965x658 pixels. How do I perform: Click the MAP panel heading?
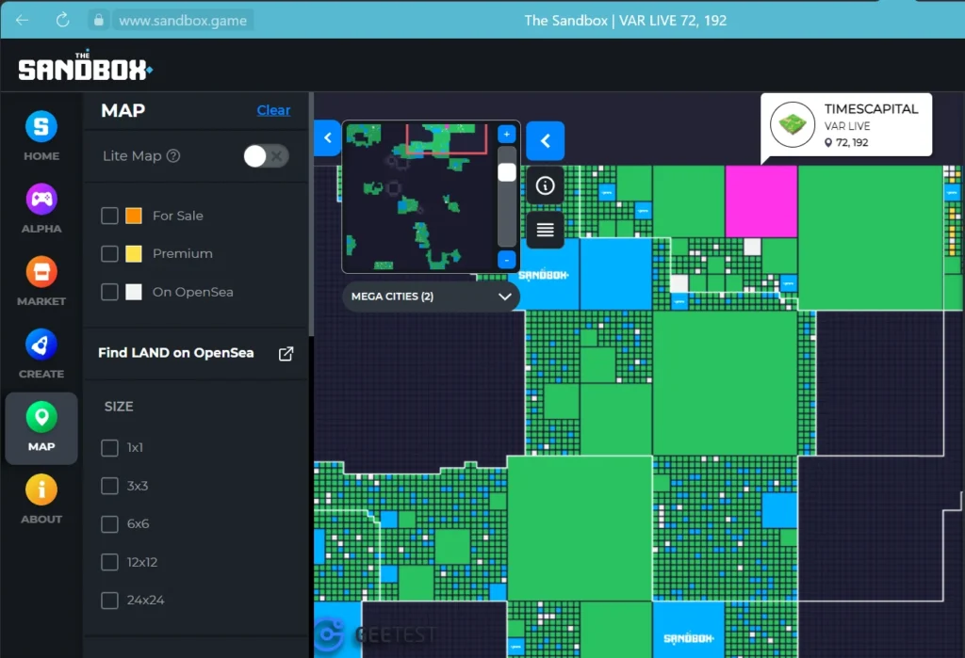[123, 110]
